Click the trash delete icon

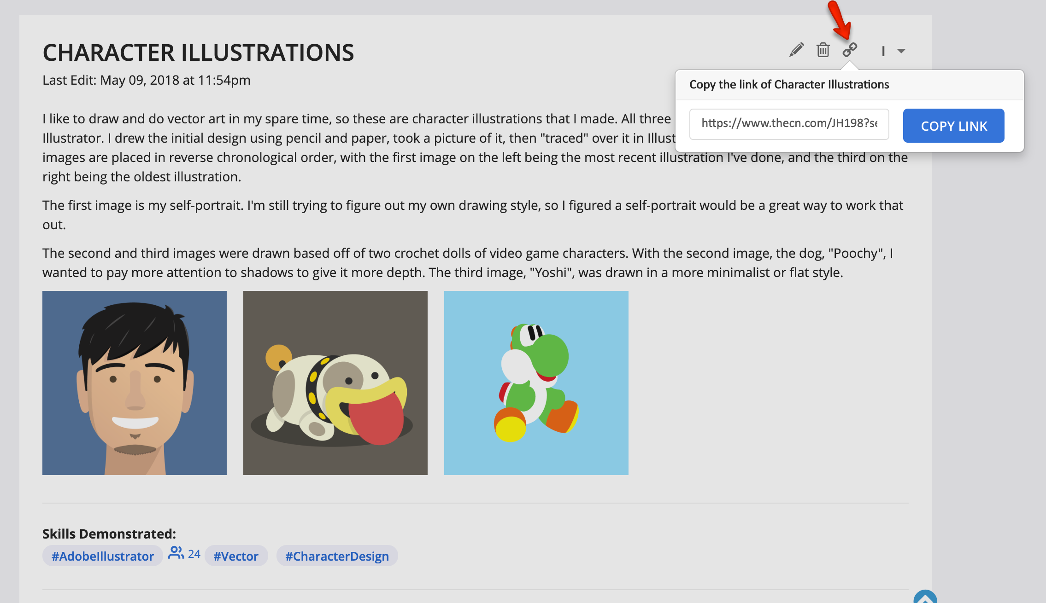[823, 50]
